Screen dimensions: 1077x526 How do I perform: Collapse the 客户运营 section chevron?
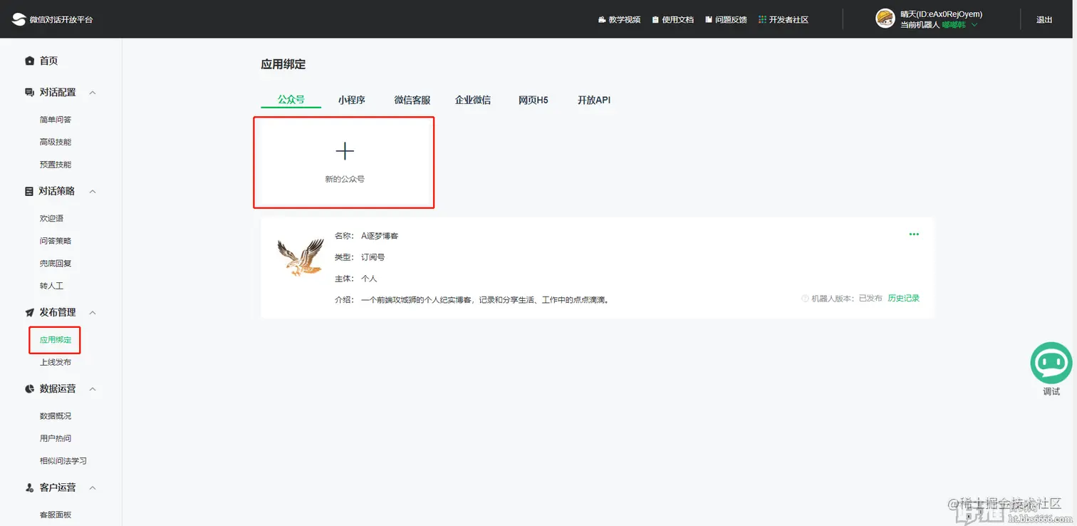93,488
